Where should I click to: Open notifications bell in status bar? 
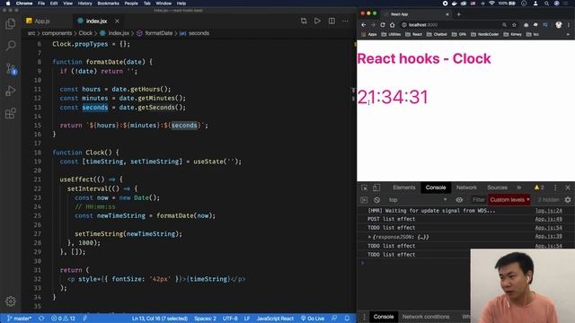(x=347, y=319)
